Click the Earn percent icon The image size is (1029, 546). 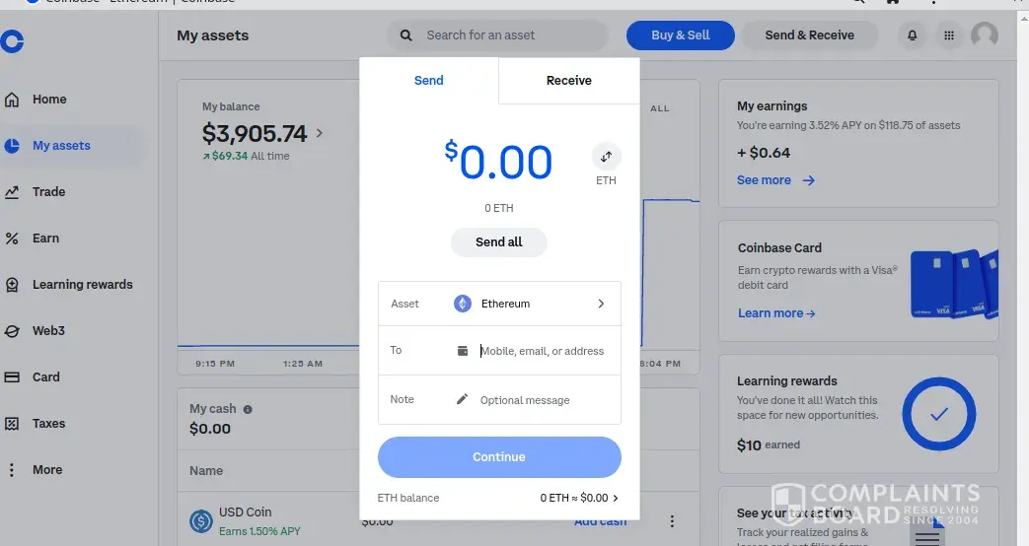[x=12, y=239]
